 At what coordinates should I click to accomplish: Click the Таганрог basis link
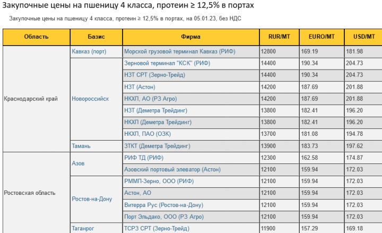[83, 228]
